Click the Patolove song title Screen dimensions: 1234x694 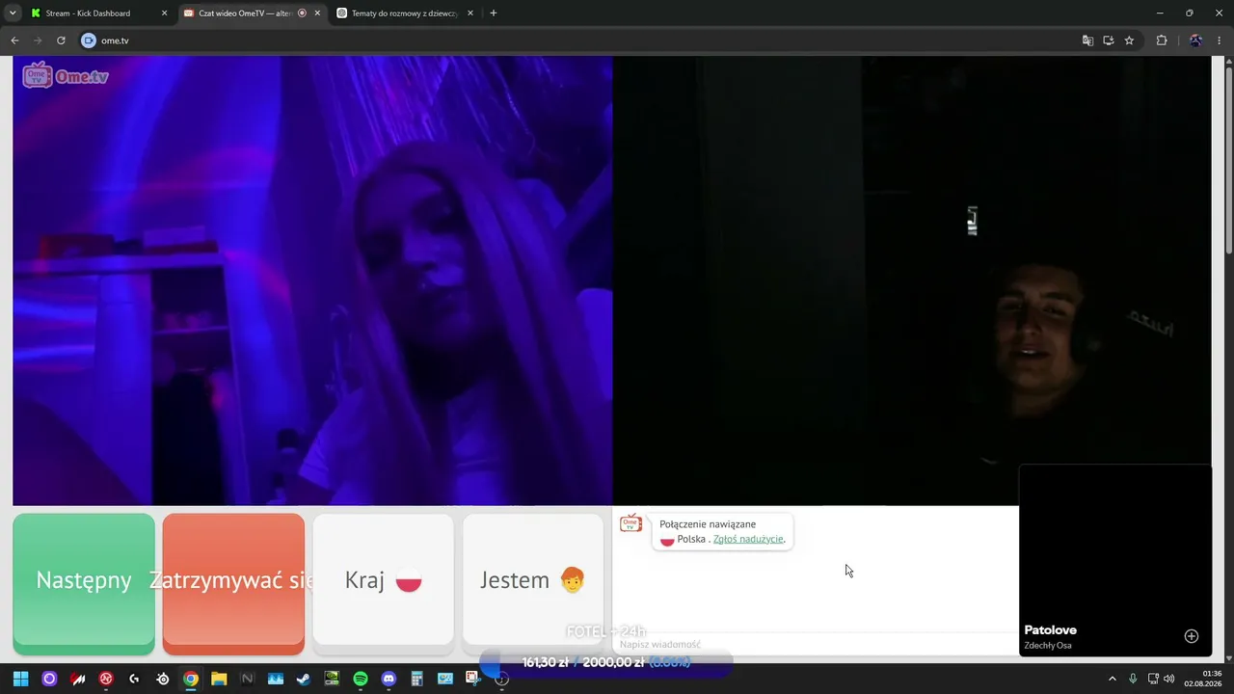tap(1050, 630)
